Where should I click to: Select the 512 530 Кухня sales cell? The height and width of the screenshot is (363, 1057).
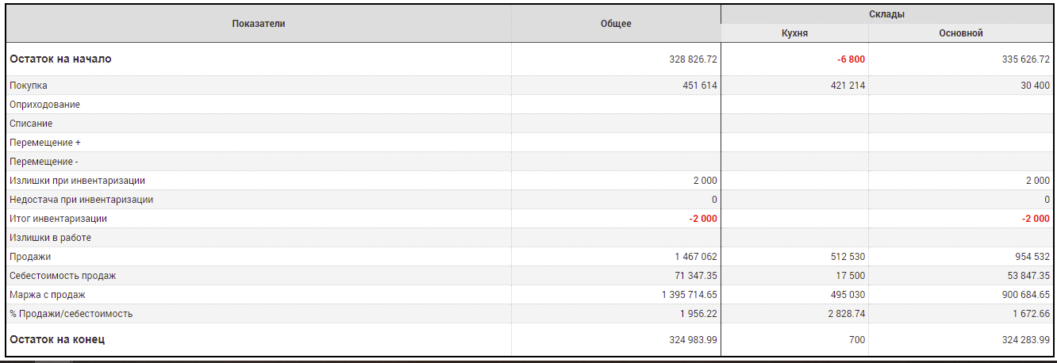(x=846, y=257)
